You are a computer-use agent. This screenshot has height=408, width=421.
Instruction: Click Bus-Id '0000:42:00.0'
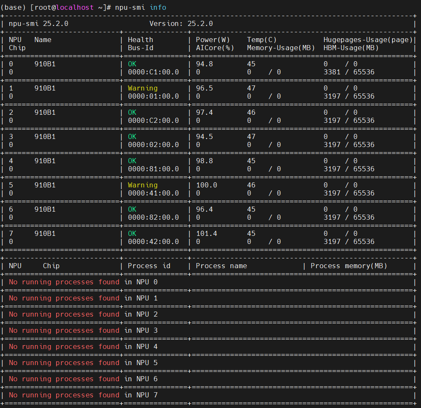point(154,241)
